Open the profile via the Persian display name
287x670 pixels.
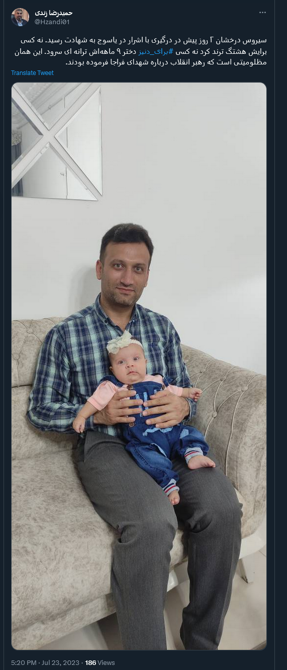click(53, 12)
